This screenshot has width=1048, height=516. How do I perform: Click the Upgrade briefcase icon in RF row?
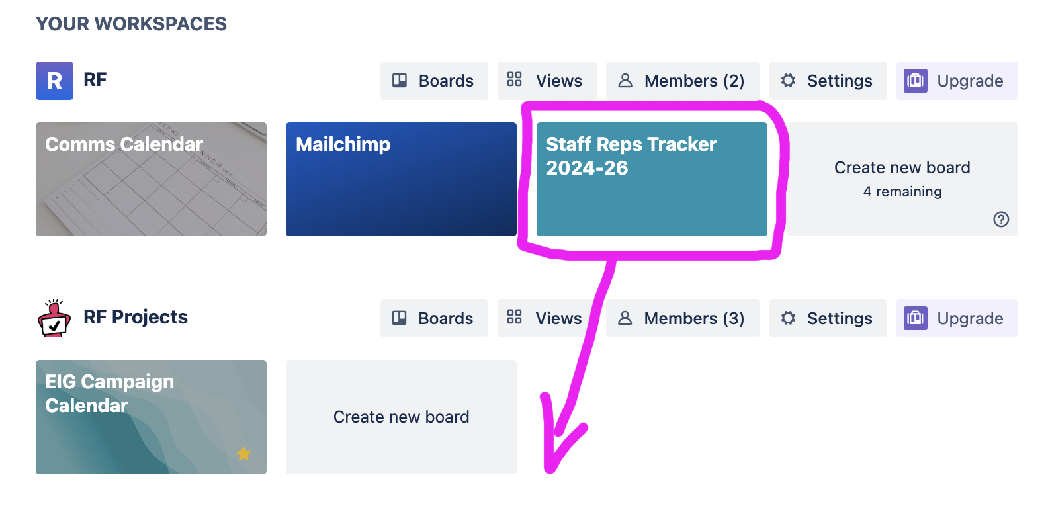(916, 80)
